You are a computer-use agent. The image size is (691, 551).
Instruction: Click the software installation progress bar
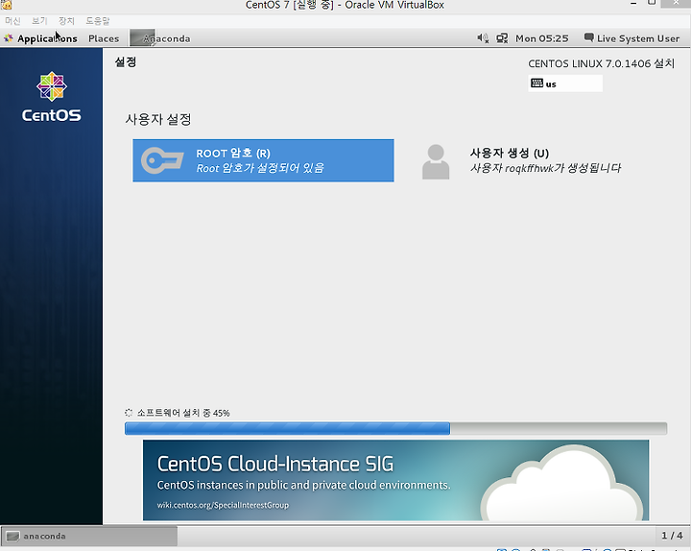coord(395,428)
